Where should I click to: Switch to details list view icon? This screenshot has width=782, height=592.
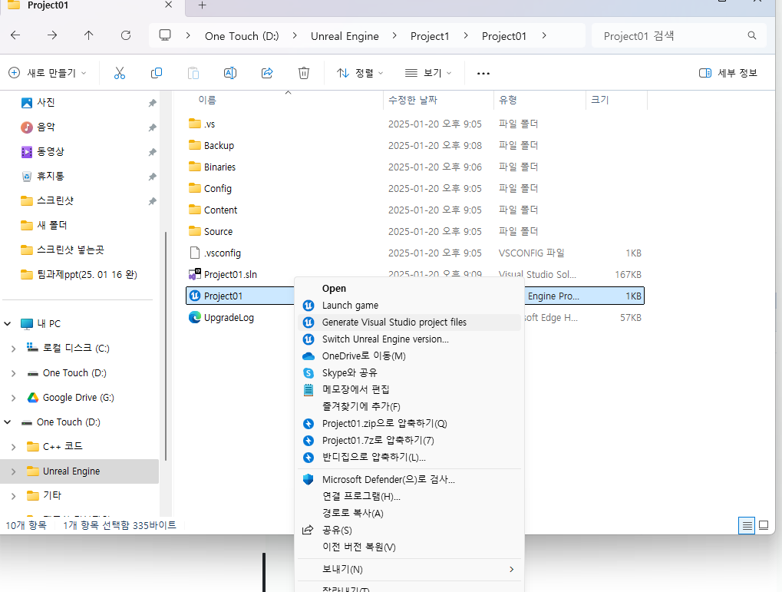pos(747,526)
